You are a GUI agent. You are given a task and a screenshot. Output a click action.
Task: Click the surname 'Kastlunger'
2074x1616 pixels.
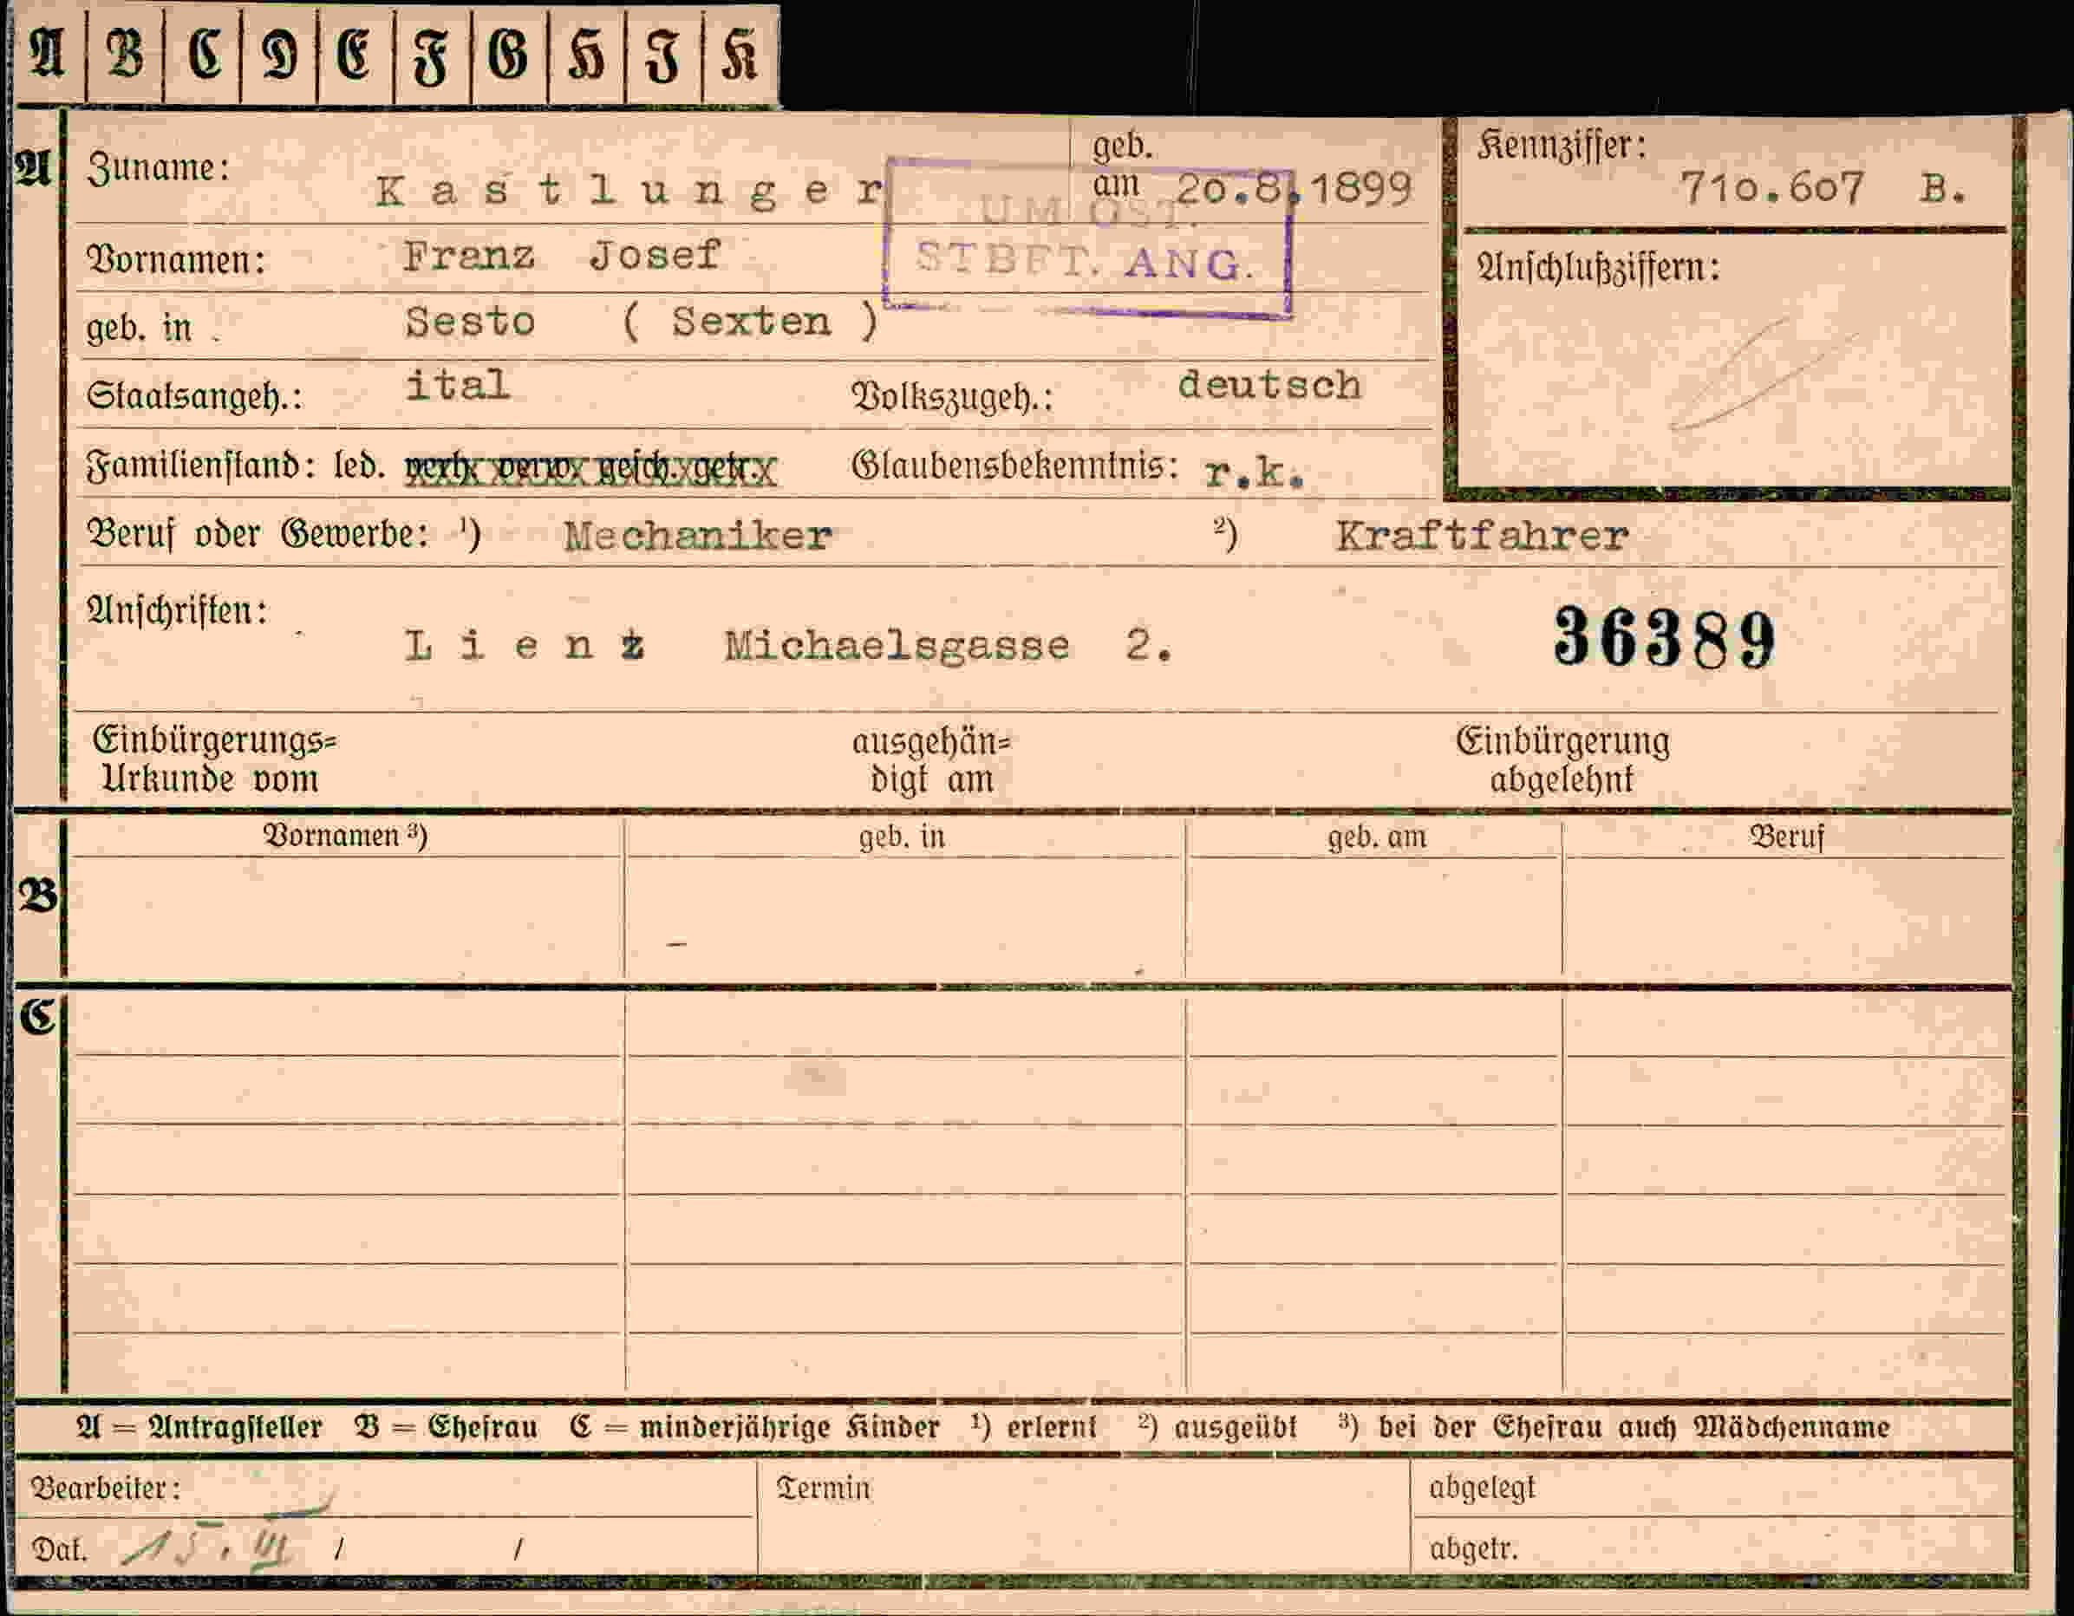(629, 192)
